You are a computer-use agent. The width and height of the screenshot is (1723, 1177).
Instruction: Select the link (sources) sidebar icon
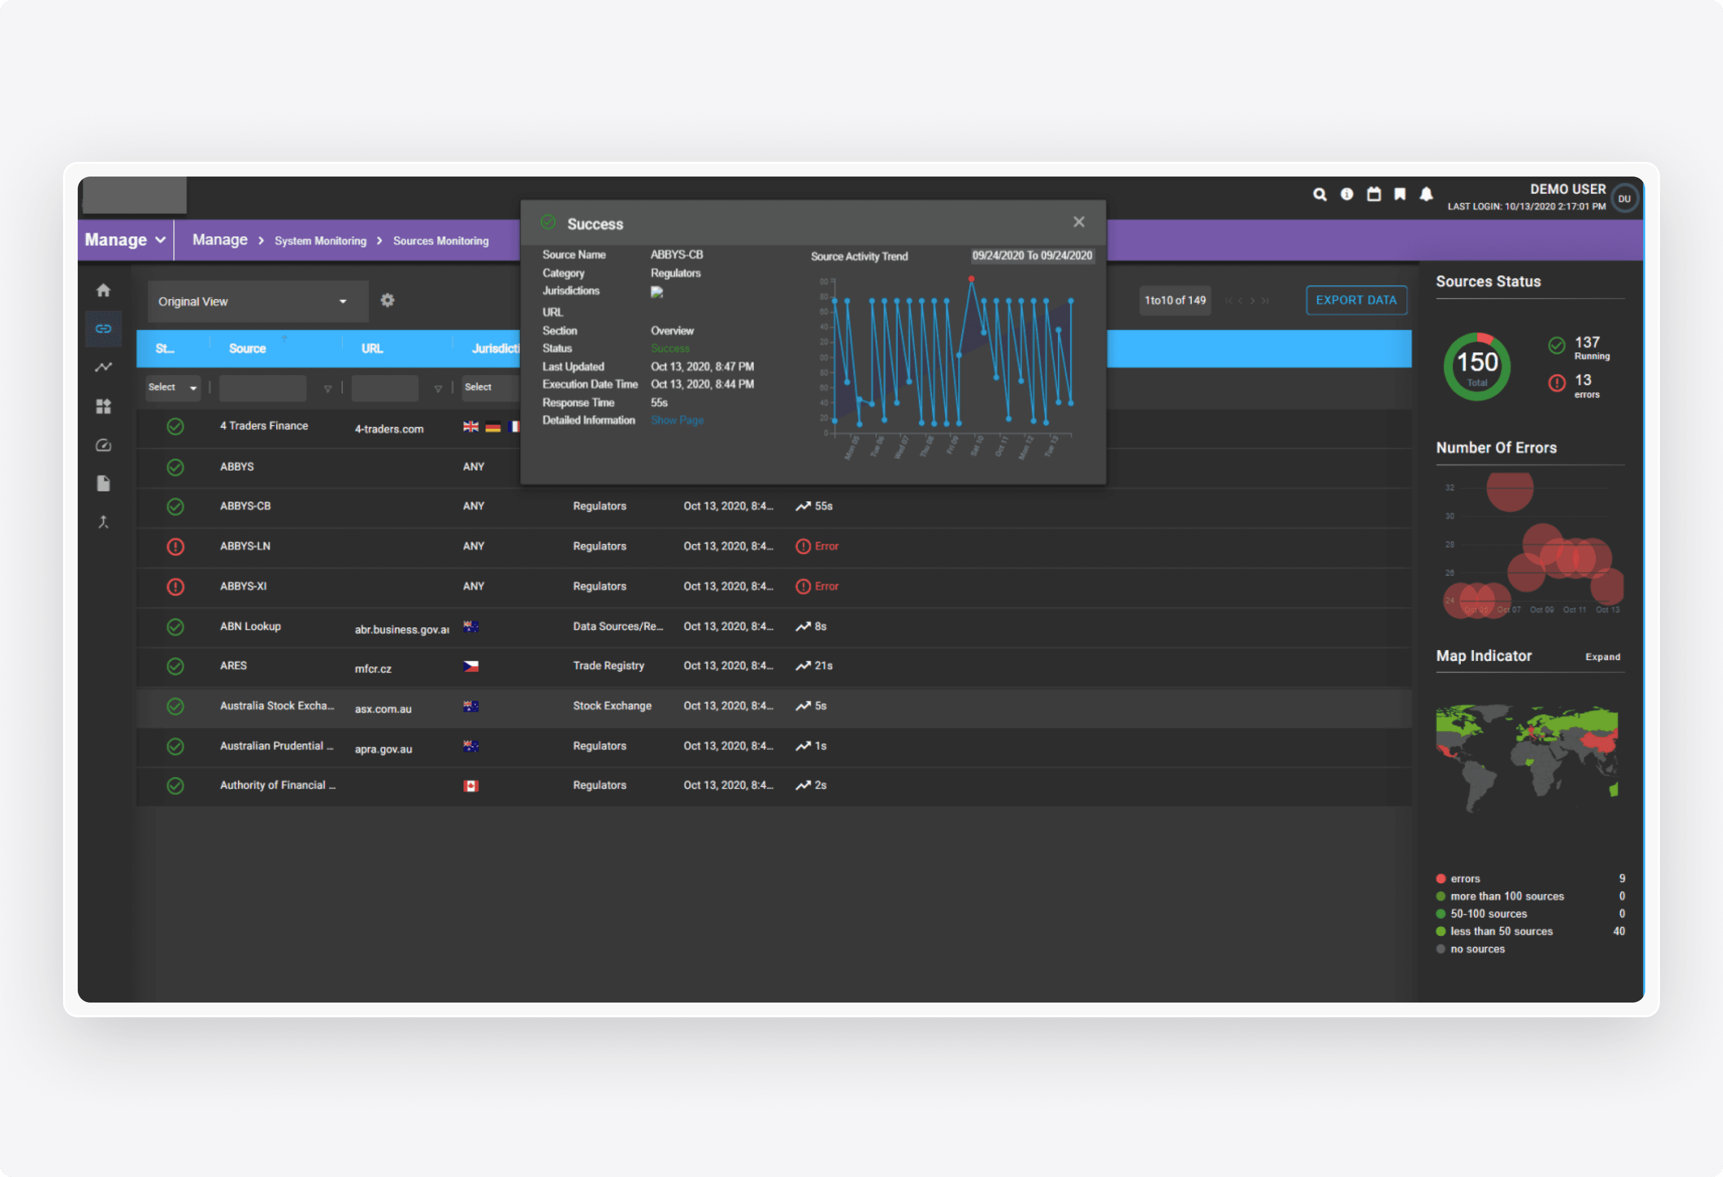(103, 328)
